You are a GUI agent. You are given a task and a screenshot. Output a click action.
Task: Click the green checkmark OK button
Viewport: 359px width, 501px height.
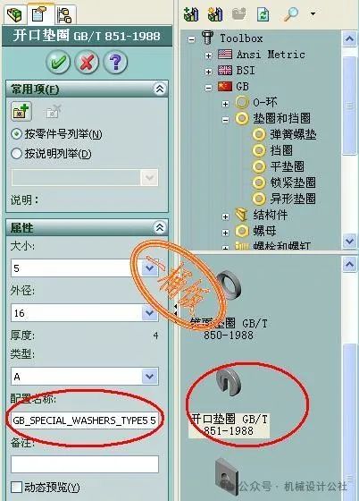tap(58, 62)
